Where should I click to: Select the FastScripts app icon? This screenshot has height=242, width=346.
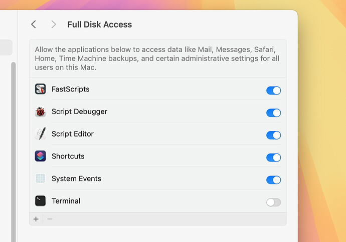point(41,89)
